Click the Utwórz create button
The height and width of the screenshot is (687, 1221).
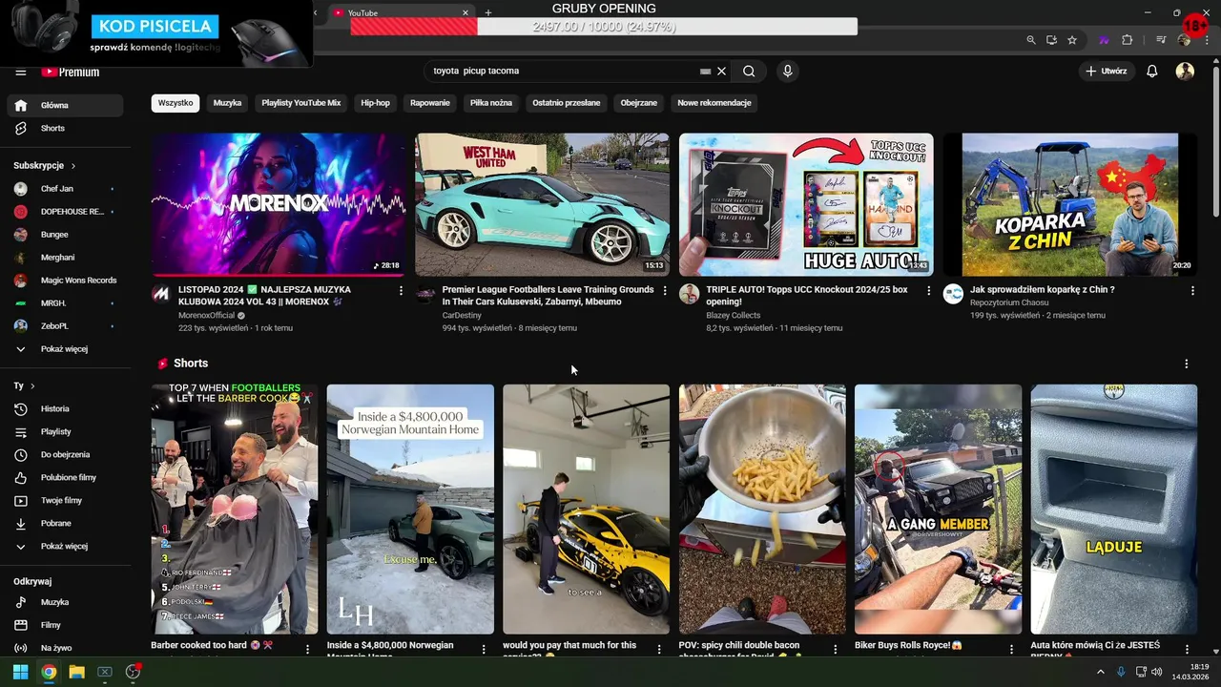point(1107,71)
